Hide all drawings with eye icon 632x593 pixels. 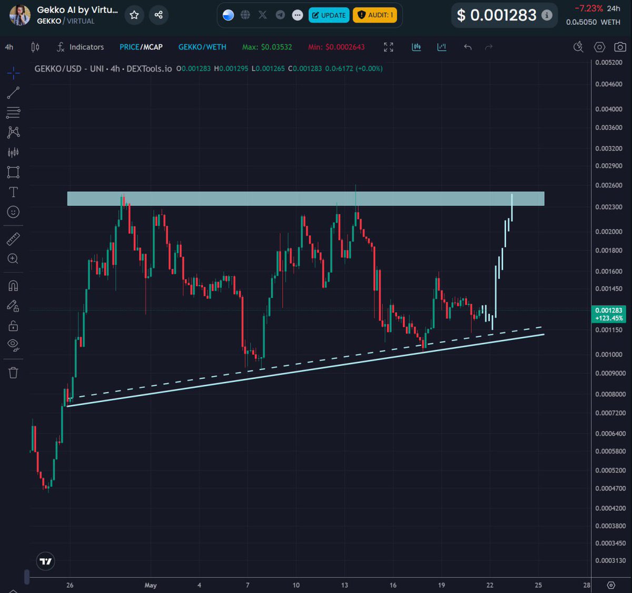(x=13, y=345)
